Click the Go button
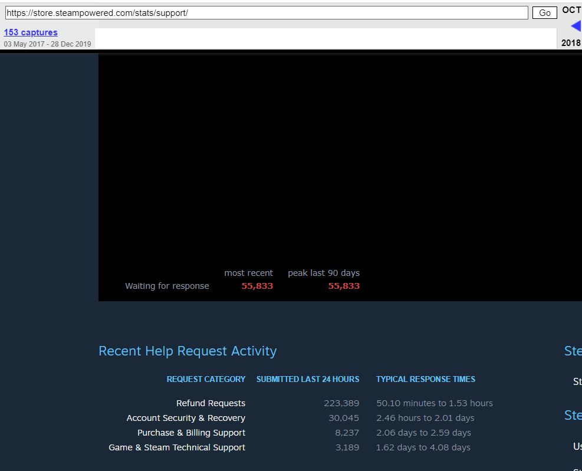This screenshot has height=471, width=582. (544, 13)
